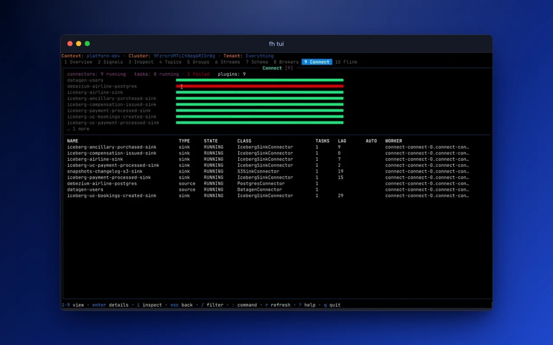Click the iceberg-ancillary-purchased-sink status bar

point(260,98)
